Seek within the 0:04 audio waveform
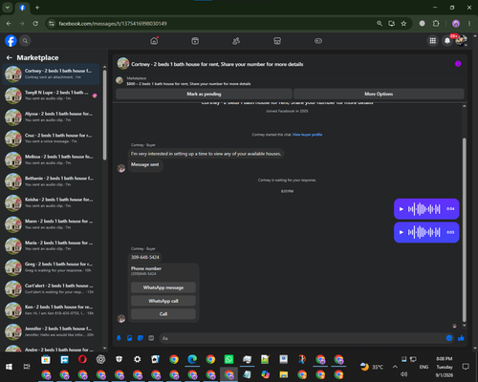Image resolution: width=478 pixels, height=382 pixels. [424, 209]
